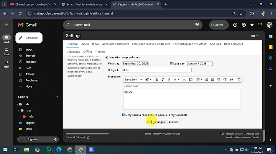Open the text color dropdown
This screenshot has width=276, height=154.
tap(176, 80)
